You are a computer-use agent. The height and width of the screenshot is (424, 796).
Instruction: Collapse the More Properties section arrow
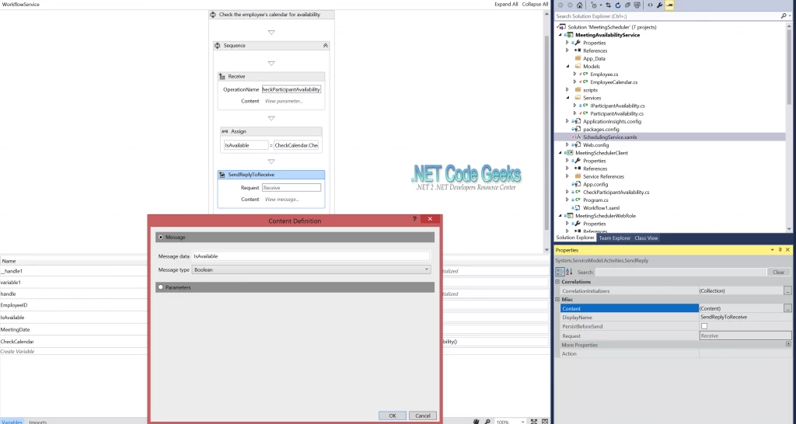[x=788, y=344]
